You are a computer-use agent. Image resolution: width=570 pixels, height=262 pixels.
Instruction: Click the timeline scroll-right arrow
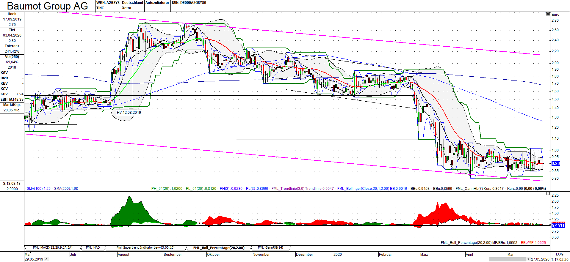pos(528,259)
